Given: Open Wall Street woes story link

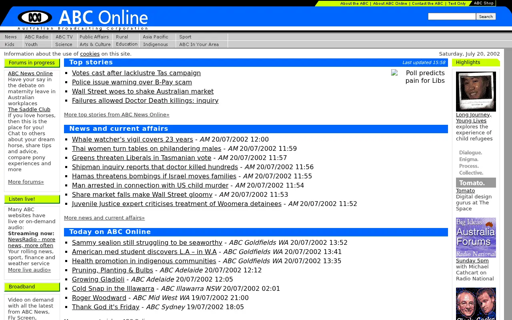Looking at the screenshot, I should [x=143, y=91].
